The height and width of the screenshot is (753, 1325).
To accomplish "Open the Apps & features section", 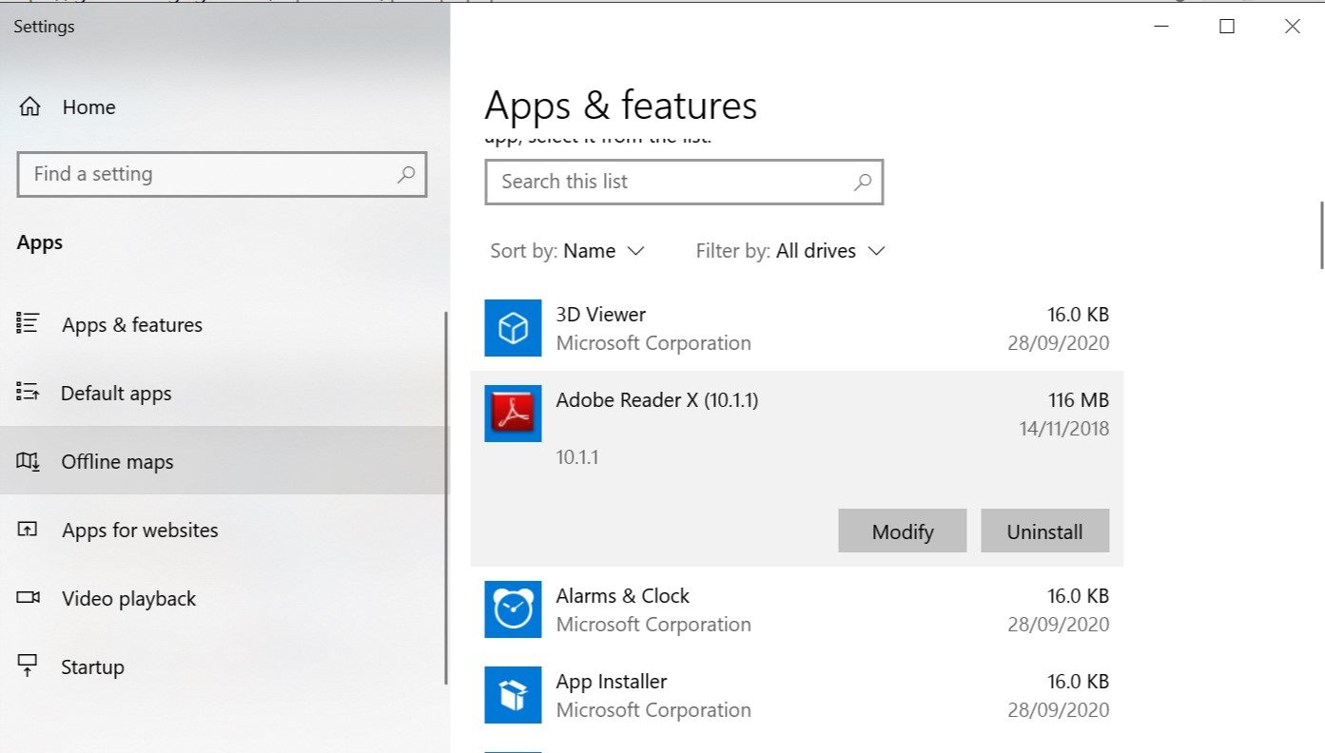I will click(131, 325).
